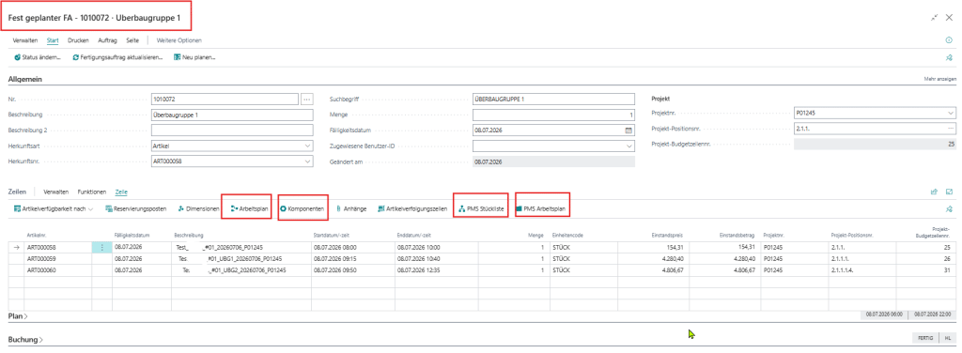Open the calendar picker for Fälligkeitsdatum
The height and width of the screenshot is (353, 962).
(628, 130)
